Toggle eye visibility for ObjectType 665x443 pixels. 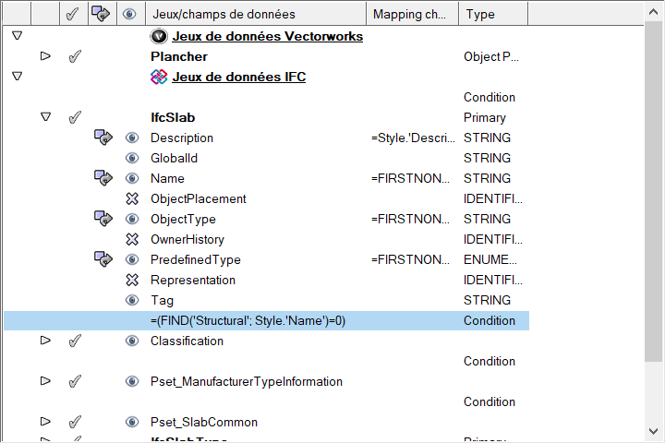tap(132, 219)
